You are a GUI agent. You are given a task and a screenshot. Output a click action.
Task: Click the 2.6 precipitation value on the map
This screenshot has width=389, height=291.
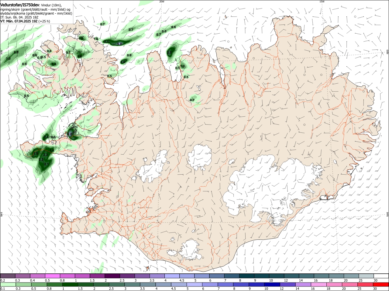tap(123, 62)
